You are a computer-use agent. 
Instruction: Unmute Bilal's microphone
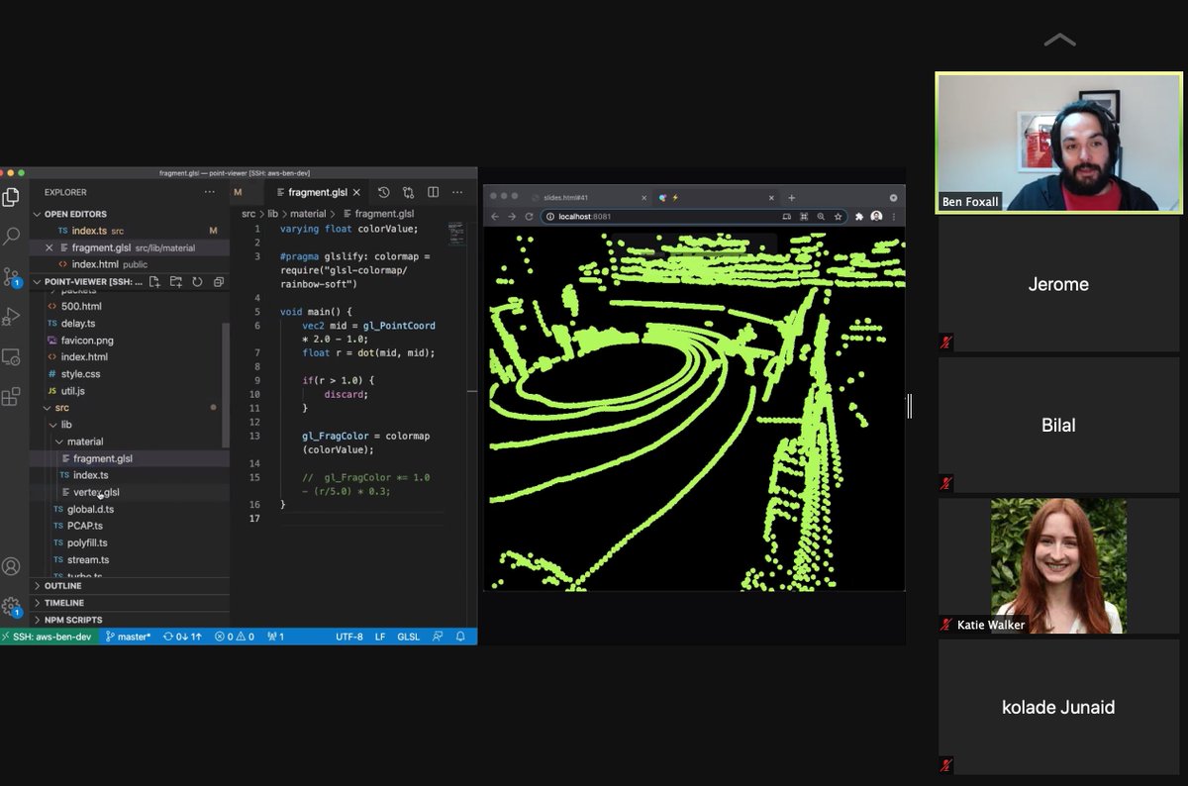[946, 483]
